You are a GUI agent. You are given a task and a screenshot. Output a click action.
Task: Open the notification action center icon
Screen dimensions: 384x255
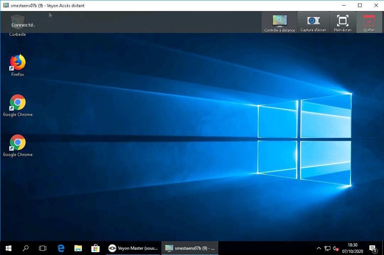click(x=372, y=248)
